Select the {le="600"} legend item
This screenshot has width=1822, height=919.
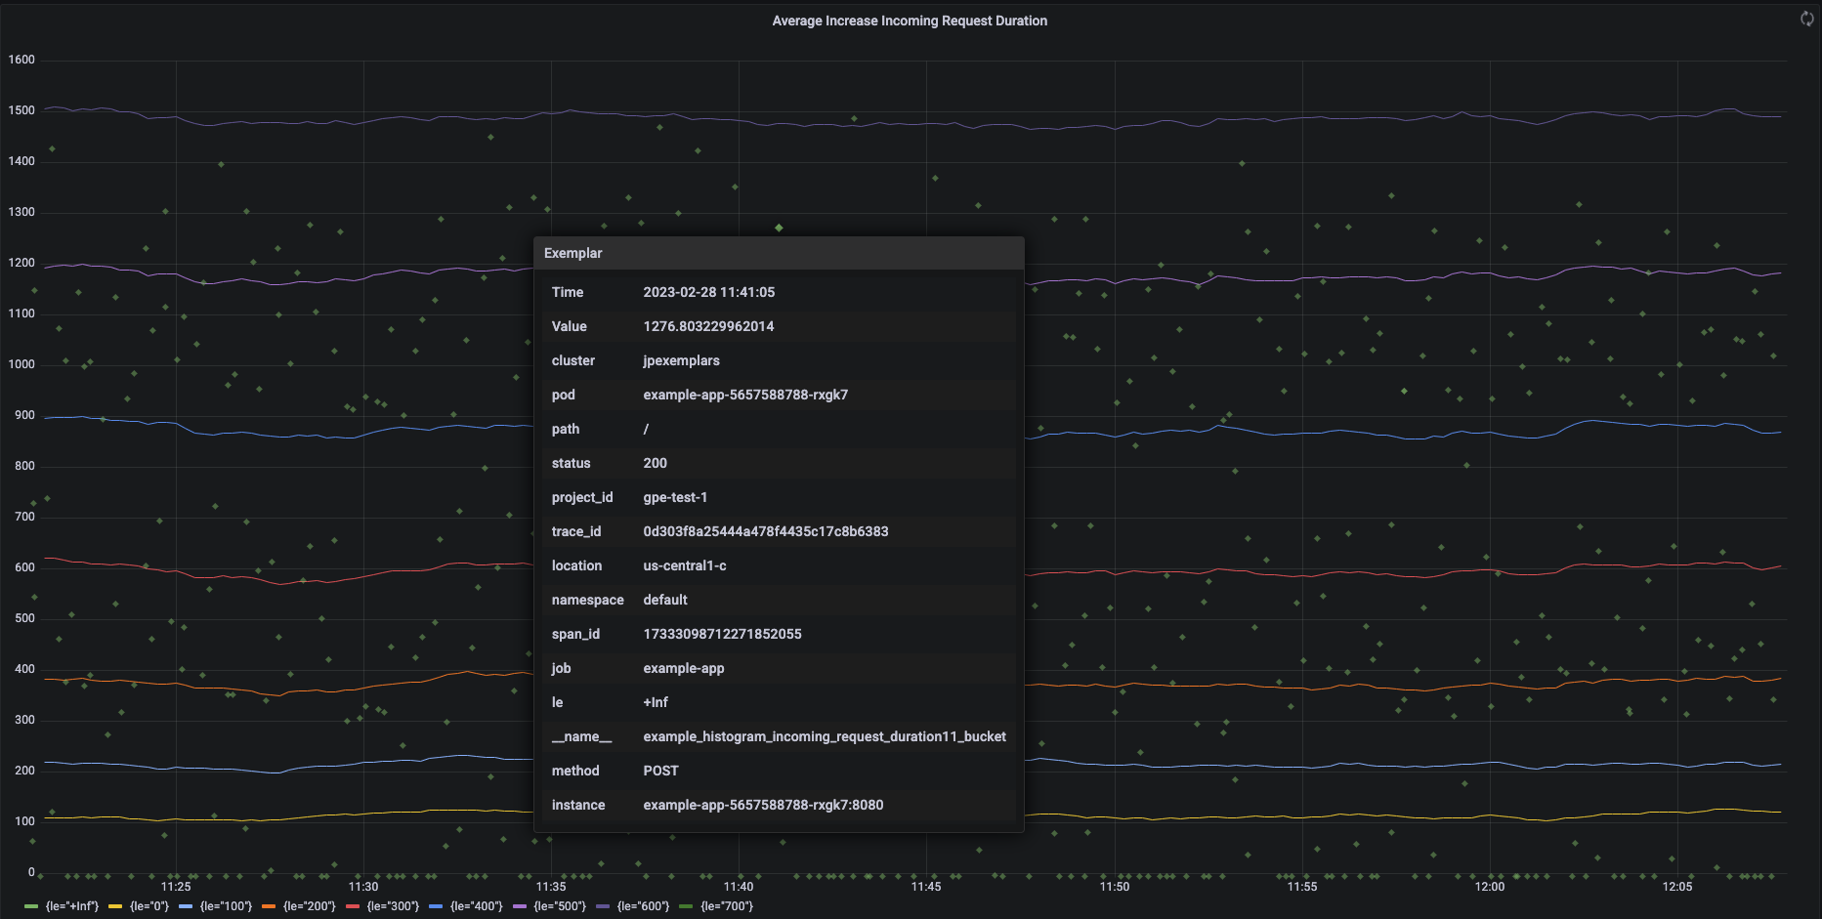click(645, 906)
